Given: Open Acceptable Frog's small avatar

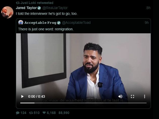Looking at the screenshot, I should pyautogui.click(x=21, y=23).
